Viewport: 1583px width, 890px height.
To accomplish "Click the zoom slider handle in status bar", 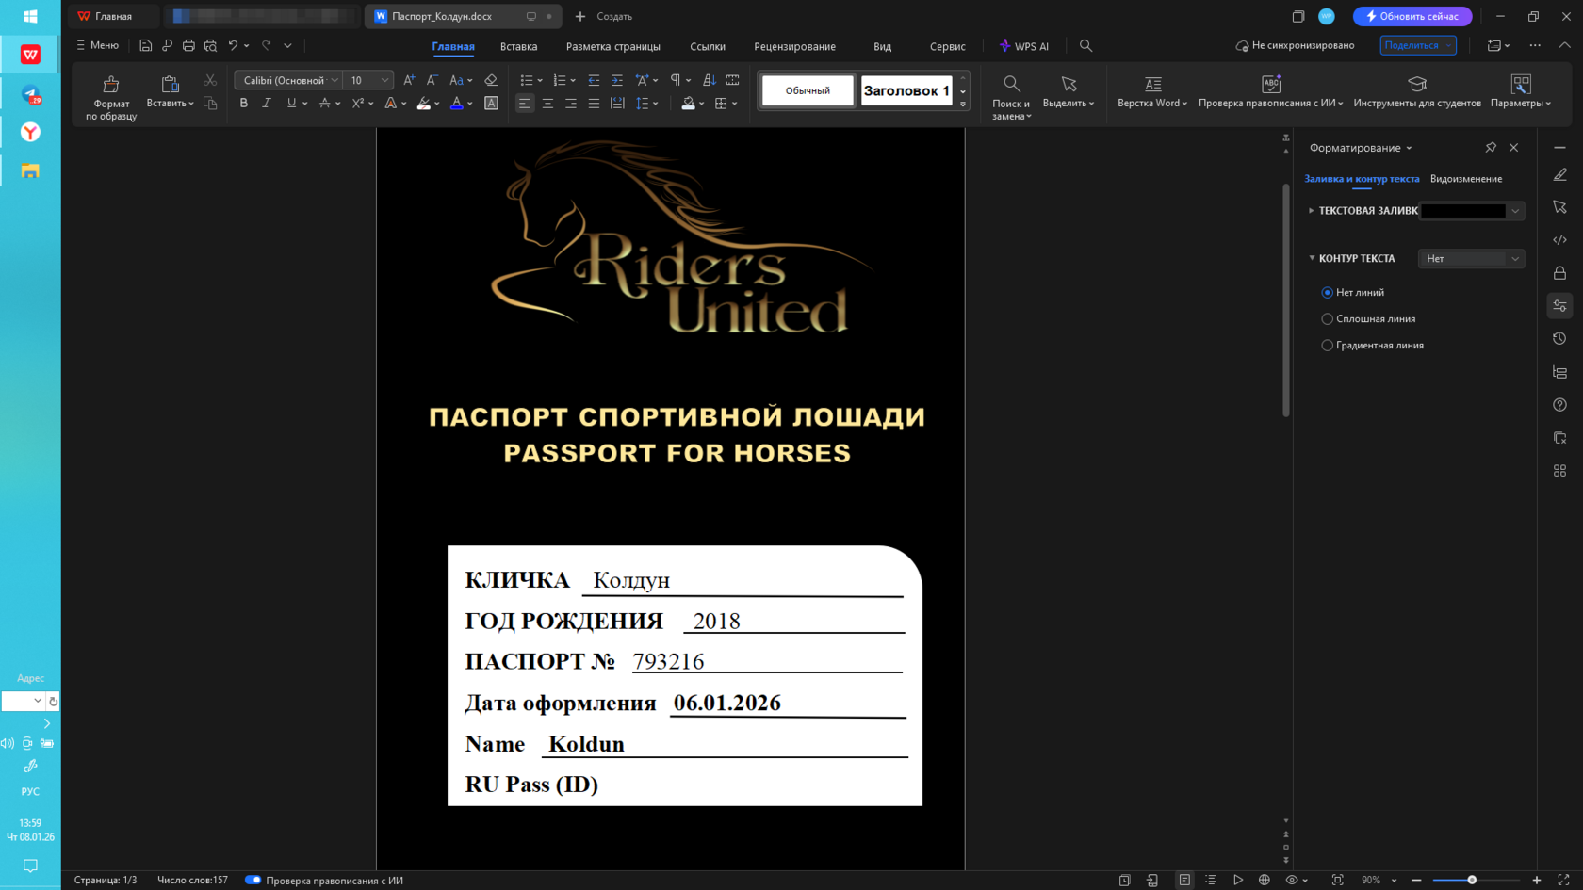I will (1472, 881).
